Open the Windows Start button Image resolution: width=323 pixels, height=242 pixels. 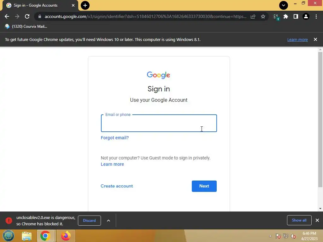click(9, 236)
